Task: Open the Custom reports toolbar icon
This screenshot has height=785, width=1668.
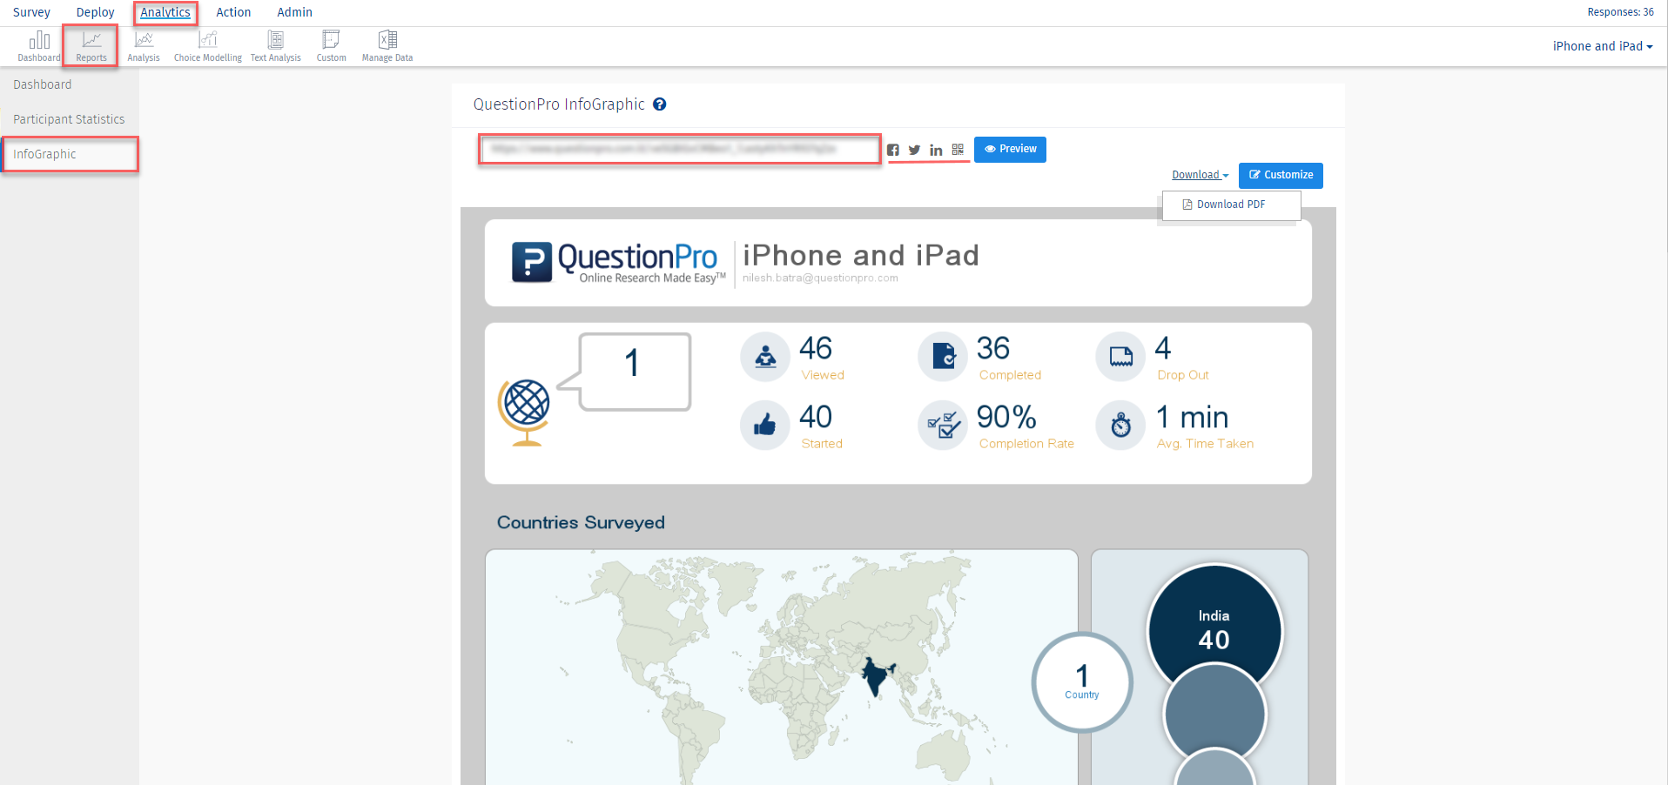Action: point(331,46)
